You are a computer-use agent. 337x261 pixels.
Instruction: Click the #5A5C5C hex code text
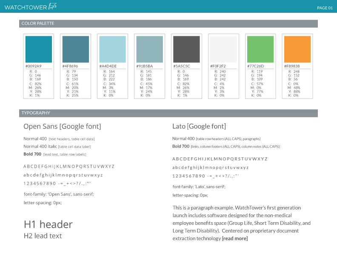(182, 66)
